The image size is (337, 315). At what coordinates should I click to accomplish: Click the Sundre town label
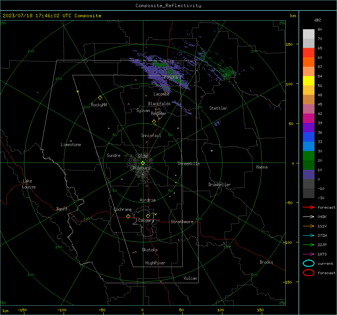[x=113, y=155]
